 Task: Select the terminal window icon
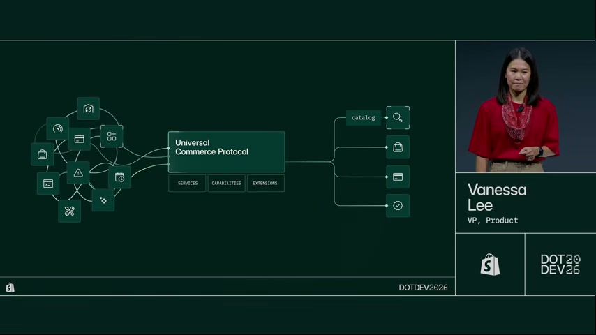[48, 184]
